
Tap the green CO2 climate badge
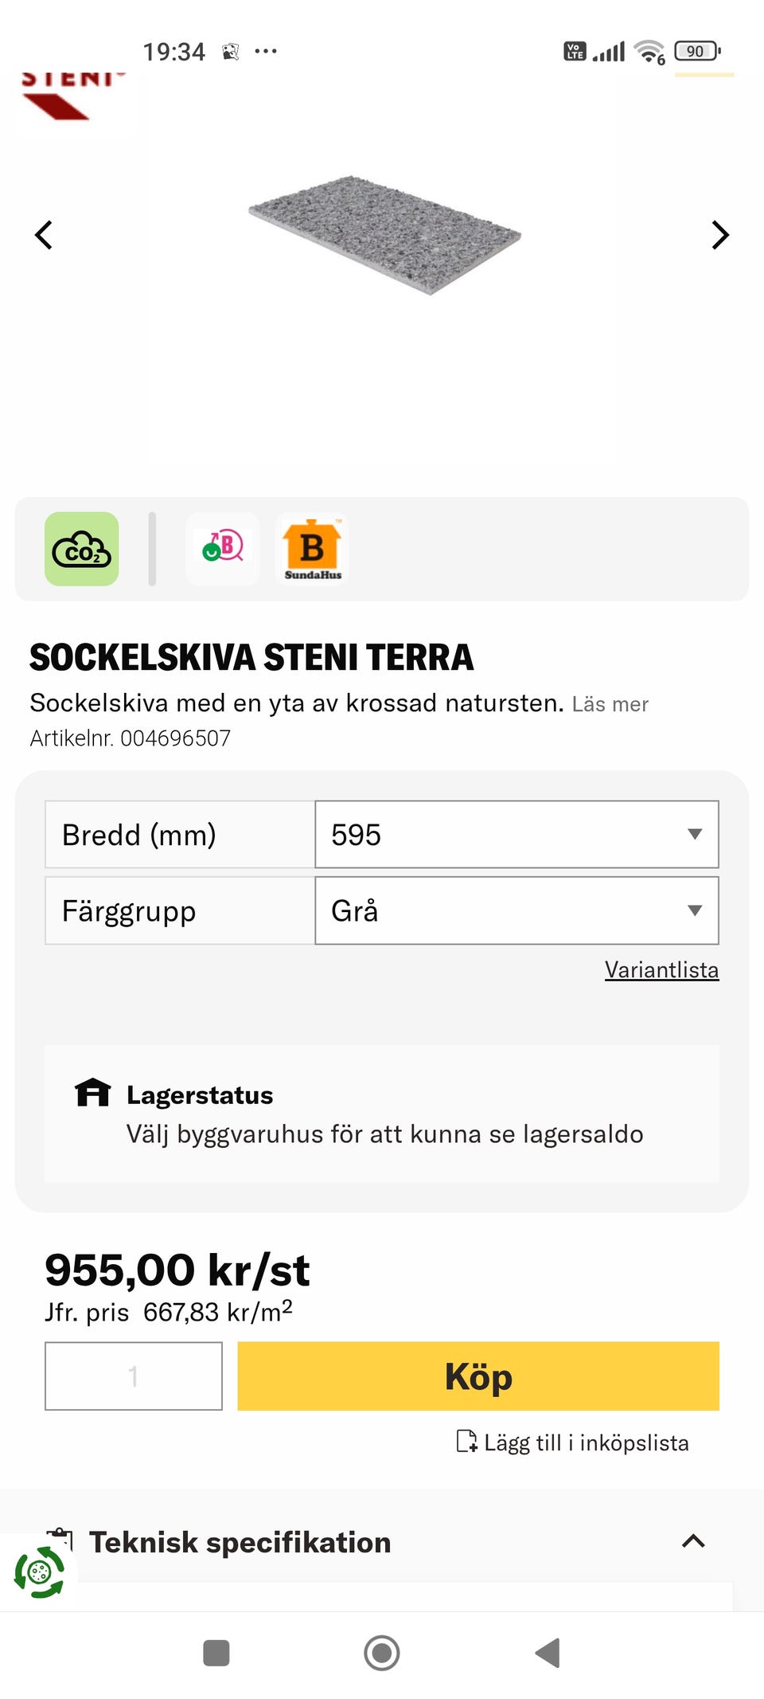(x=82, y=549)
